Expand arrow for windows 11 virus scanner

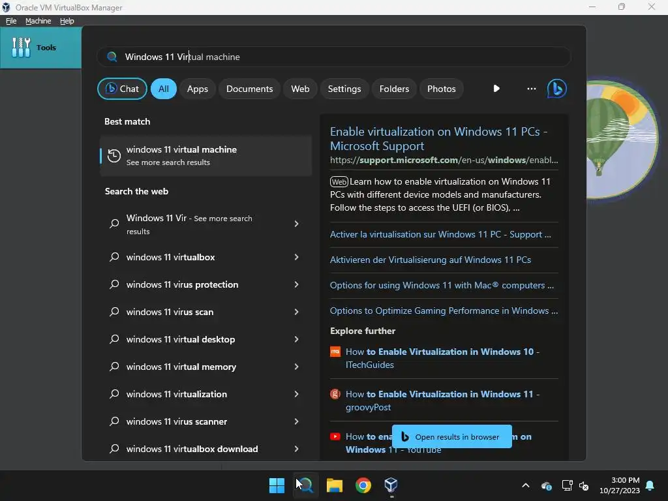coord(297,421)
